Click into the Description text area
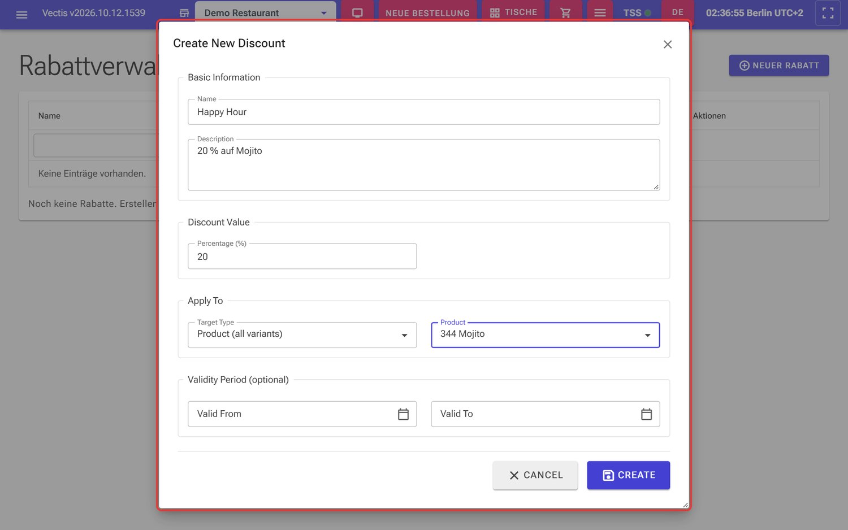 coord(423,165)
